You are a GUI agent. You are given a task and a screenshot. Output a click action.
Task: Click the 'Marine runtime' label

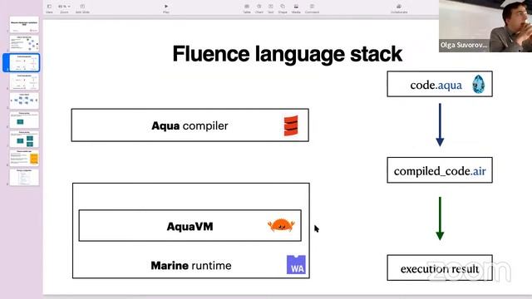pyautogui.click(x=191, y=266)
